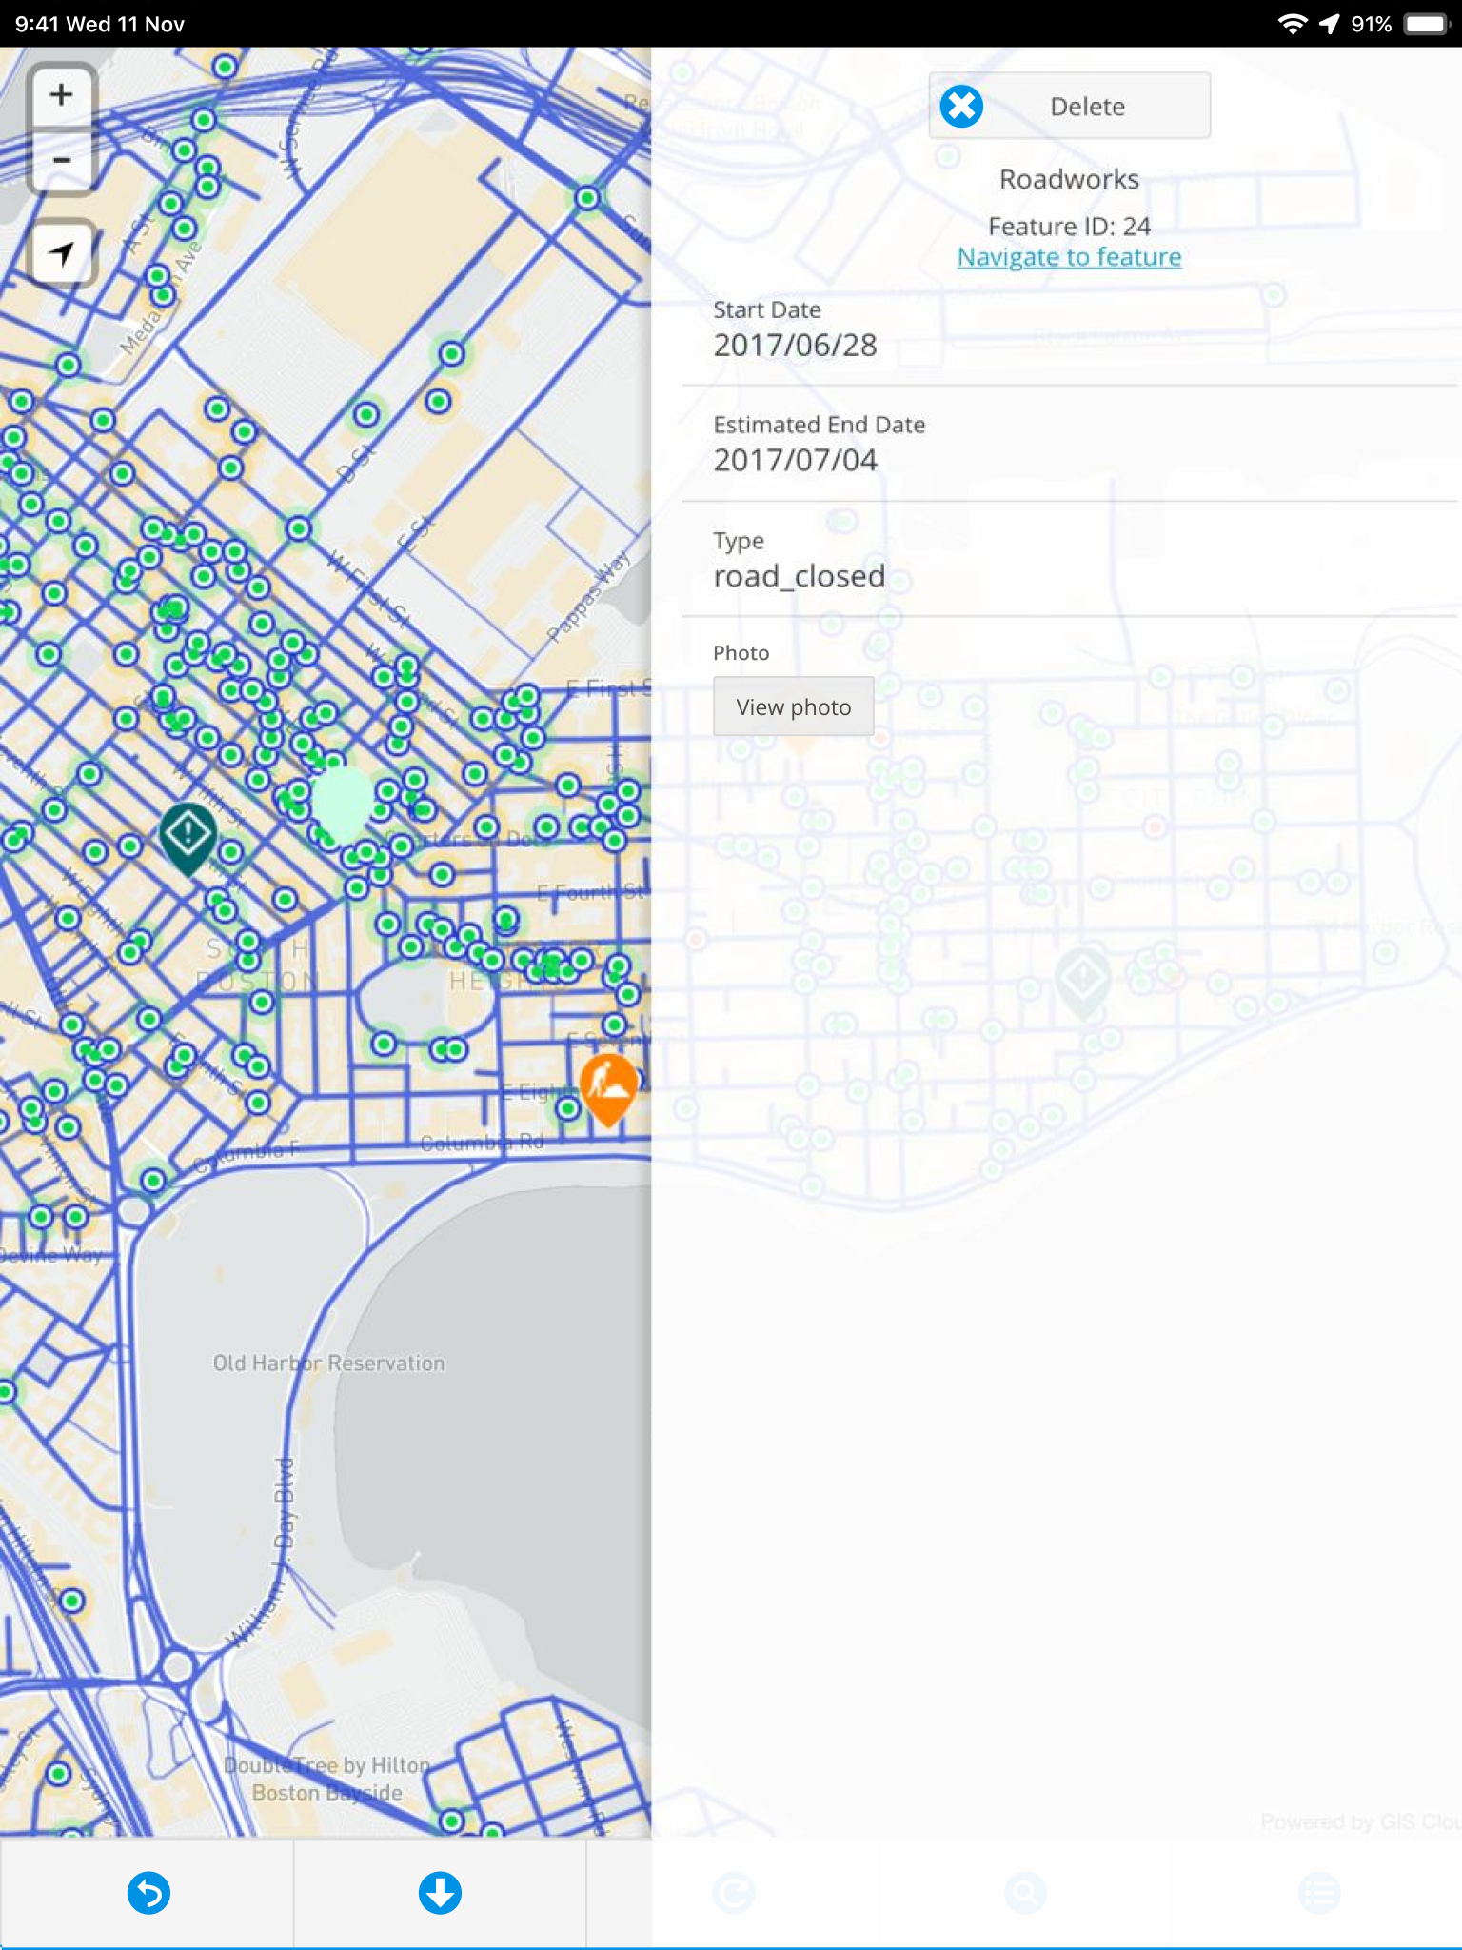Viewport: 1462px width, 1950px height.
Task: Zoom out the map with minus button
Action: coord(62,159)
